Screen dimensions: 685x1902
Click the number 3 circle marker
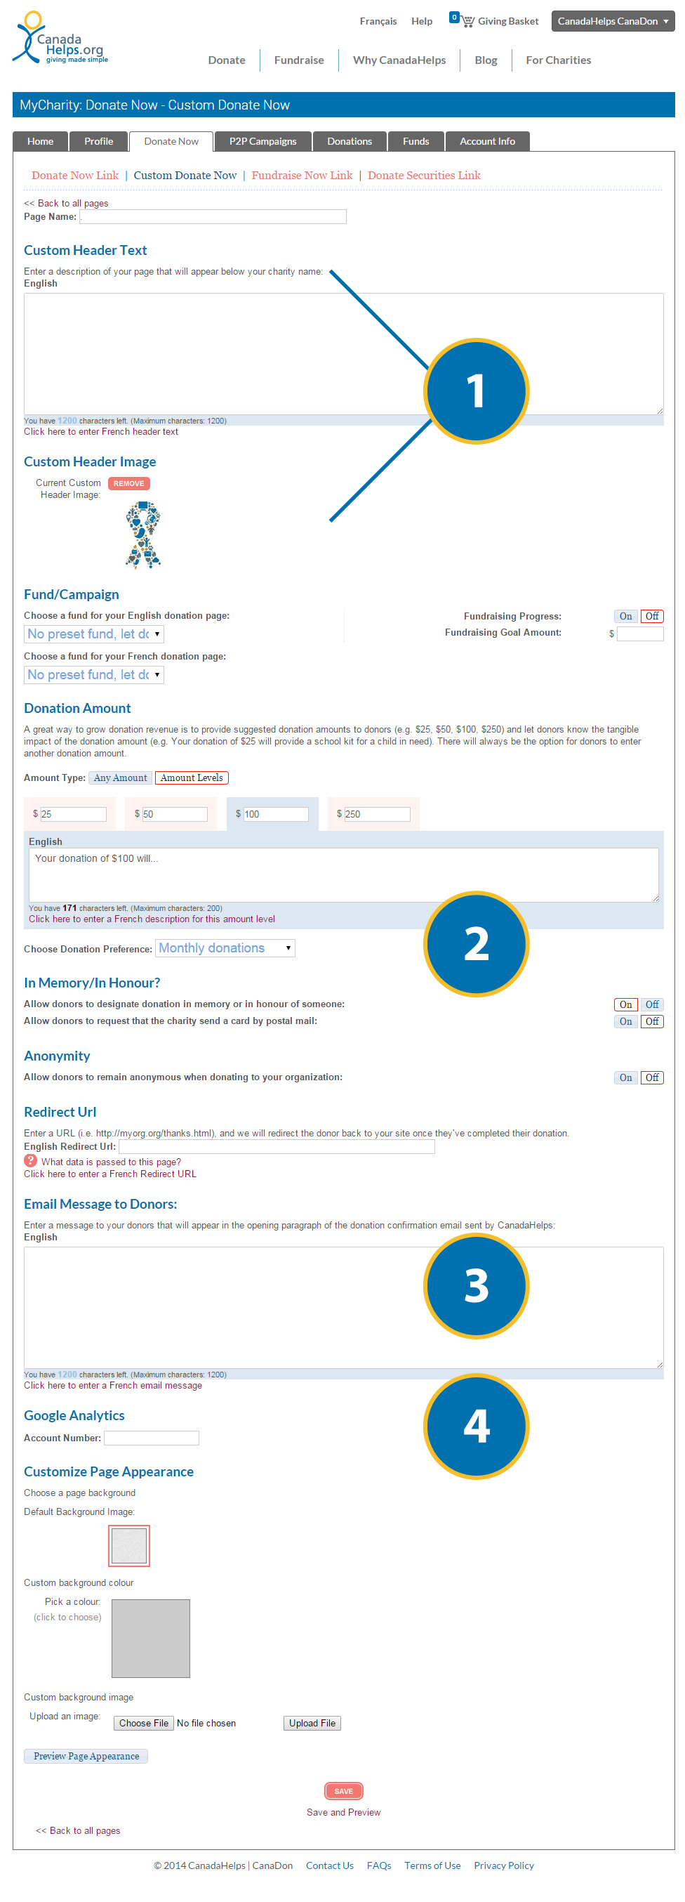(x=475, y=1285)
